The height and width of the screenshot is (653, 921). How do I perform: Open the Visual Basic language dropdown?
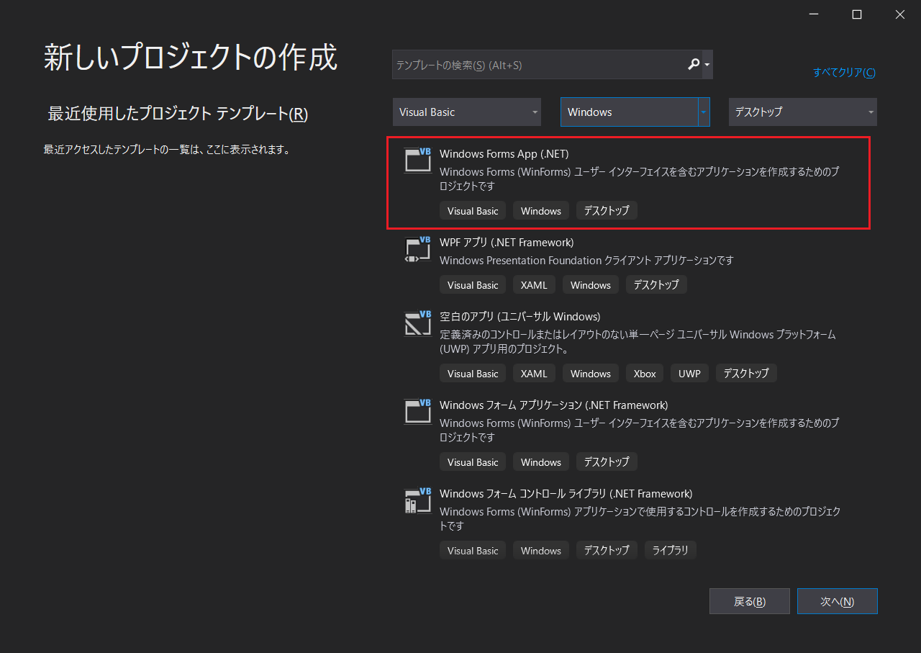pyautogui.click(x=466, y=112)
